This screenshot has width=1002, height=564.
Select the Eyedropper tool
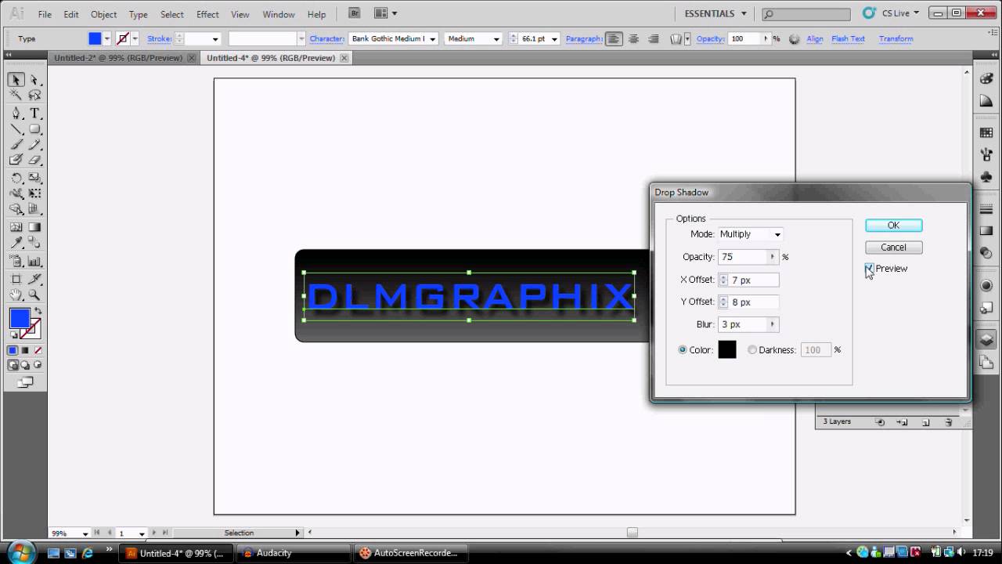[16, 244]
